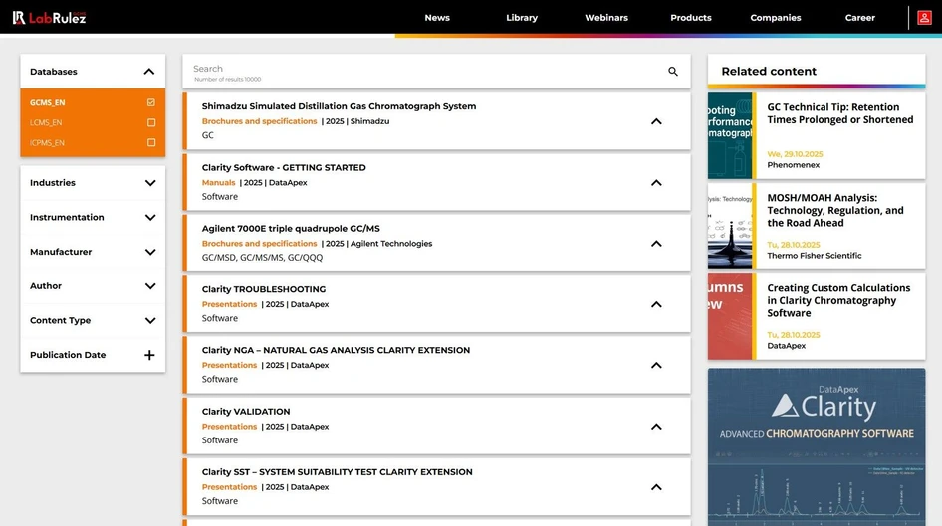Screen dimensions: 942x526
Task: Open the user account icon
Action: pyautogui.click(x=924, y=18)
